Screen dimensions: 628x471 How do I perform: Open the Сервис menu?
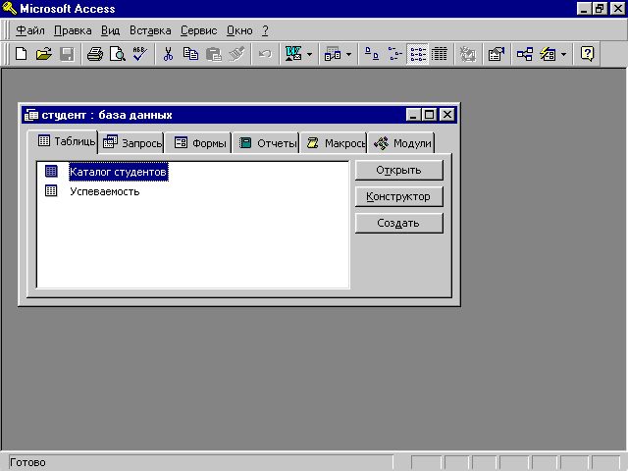click(198, 30)
